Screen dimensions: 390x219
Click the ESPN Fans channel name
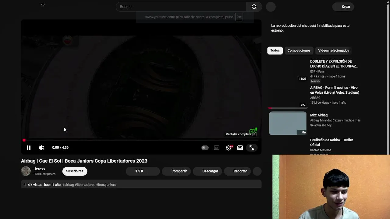point(317,71)
